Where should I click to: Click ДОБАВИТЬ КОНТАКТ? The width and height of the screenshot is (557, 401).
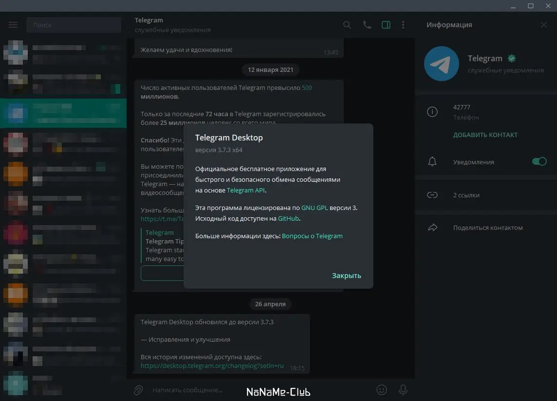(x=485, y=135)
